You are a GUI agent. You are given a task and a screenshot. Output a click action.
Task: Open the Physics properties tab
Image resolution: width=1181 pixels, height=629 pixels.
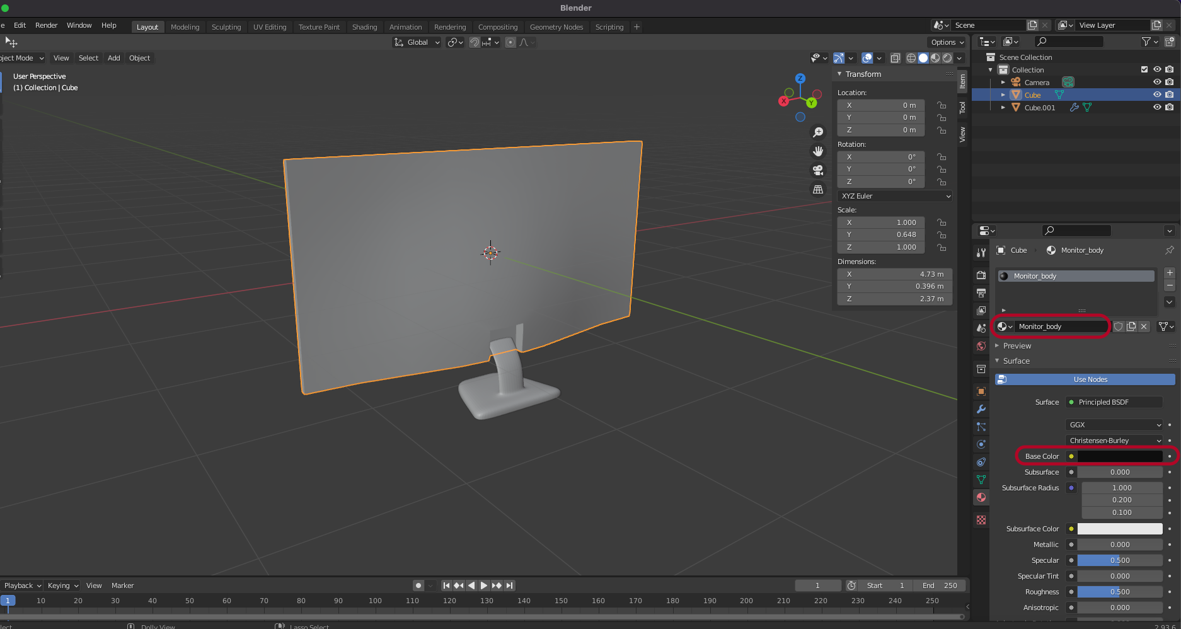[981, 444]
